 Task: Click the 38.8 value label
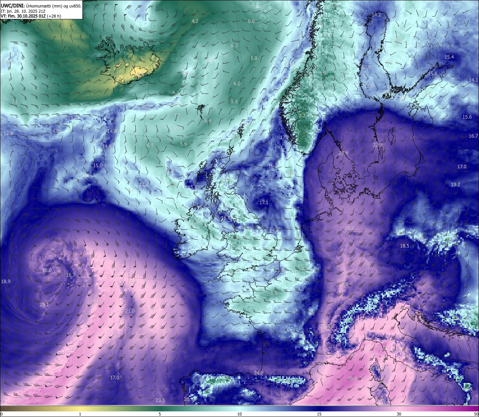[x=352, y=378]
